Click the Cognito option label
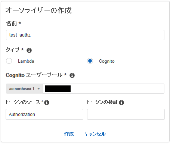The height and width of the screenshot is (144, 170). click(107, 61)
